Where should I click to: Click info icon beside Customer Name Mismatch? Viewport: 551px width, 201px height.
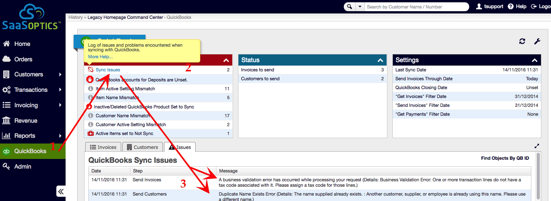[91, 115]
